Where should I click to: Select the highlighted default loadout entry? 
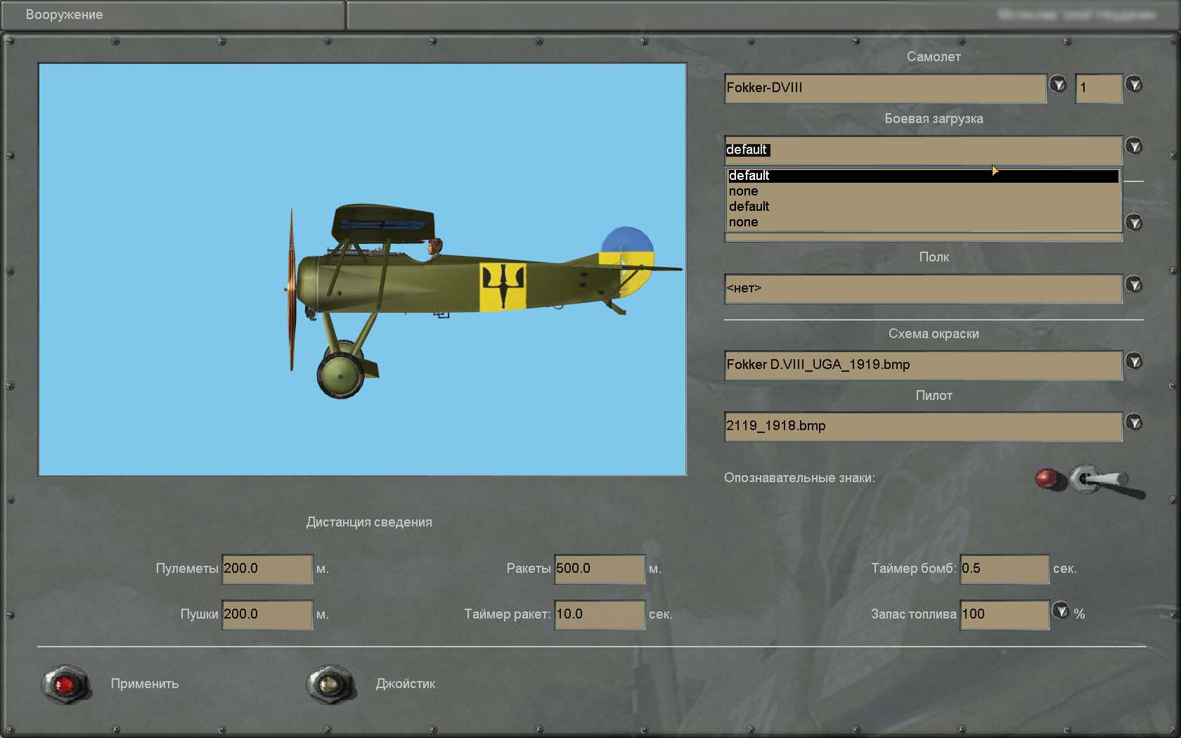coord(922,176)
